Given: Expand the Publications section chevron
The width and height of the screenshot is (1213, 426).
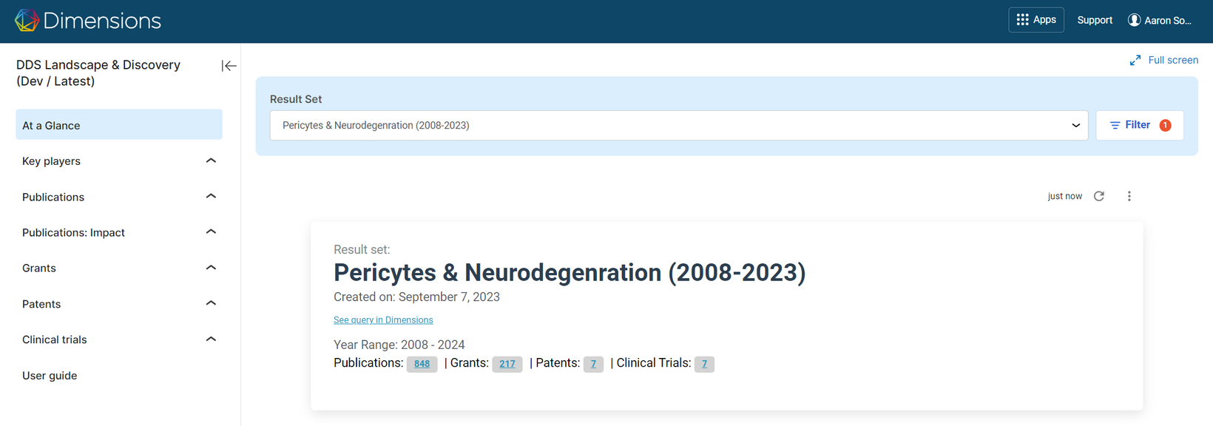Looking at the screenshot, I should coord(211,197).
